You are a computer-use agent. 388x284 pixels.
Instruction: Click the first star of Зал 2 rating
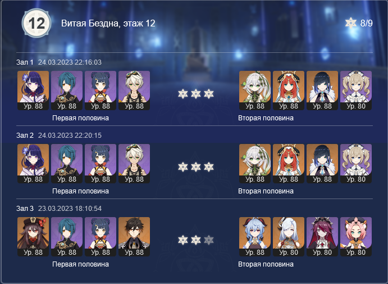[x=183, y=167]
